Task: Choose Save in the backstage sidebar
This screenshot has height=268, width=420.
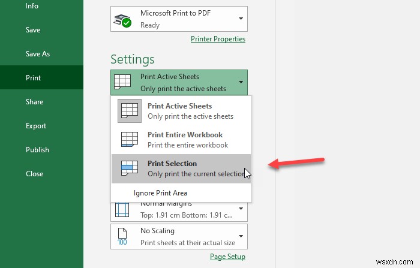Action: click(33, 30)
